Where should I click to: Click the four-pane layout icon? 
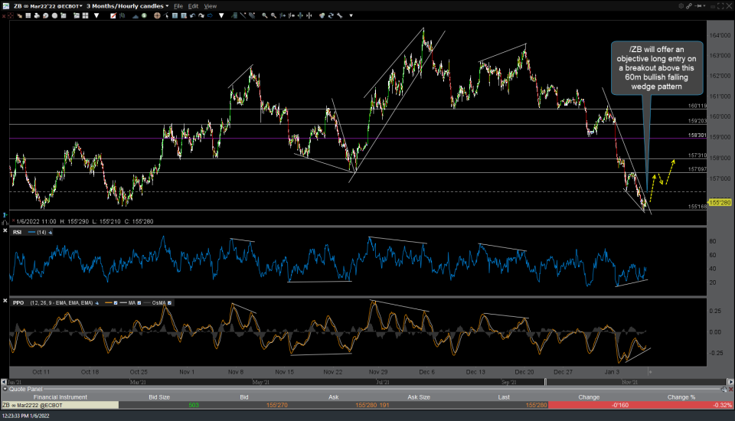pyautogui.click(x=85, y=15)
